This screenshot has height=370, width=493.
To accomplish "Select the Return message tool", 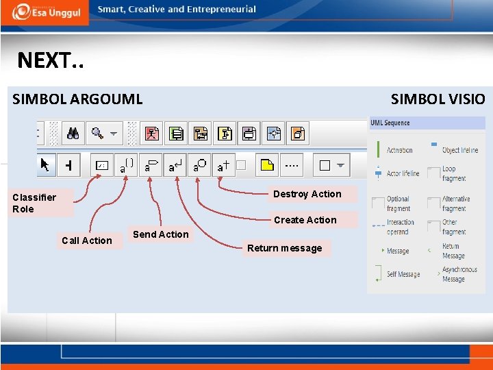I will coord(175,165).
